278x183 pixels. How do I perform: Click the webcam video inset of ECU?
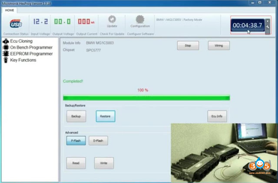click(x=224, y=153)
